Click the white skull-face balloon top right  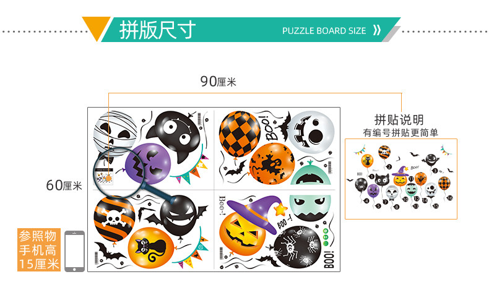tap(310, 132)
